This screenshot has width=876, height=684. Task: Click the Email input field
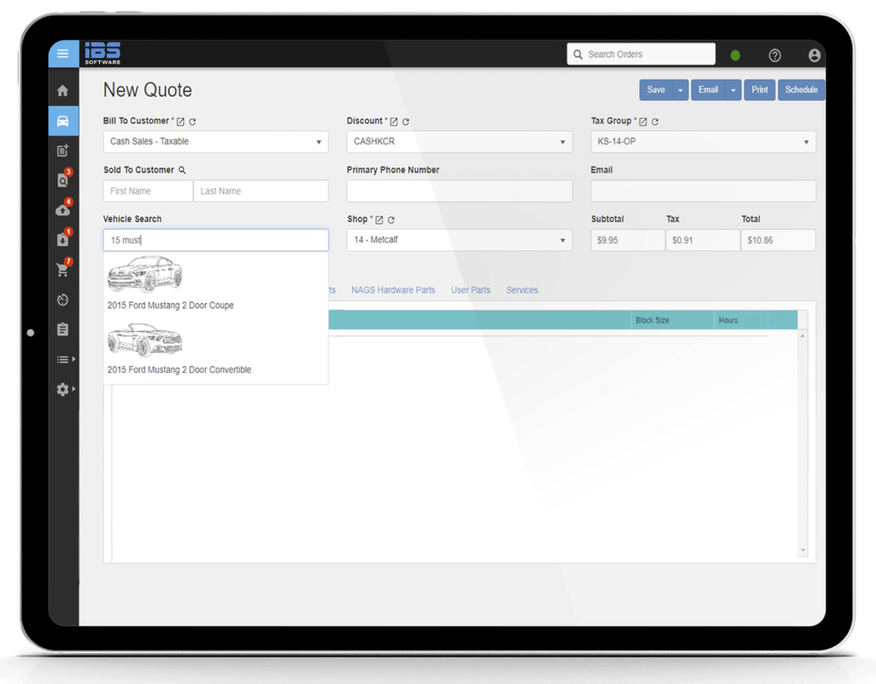703,191
